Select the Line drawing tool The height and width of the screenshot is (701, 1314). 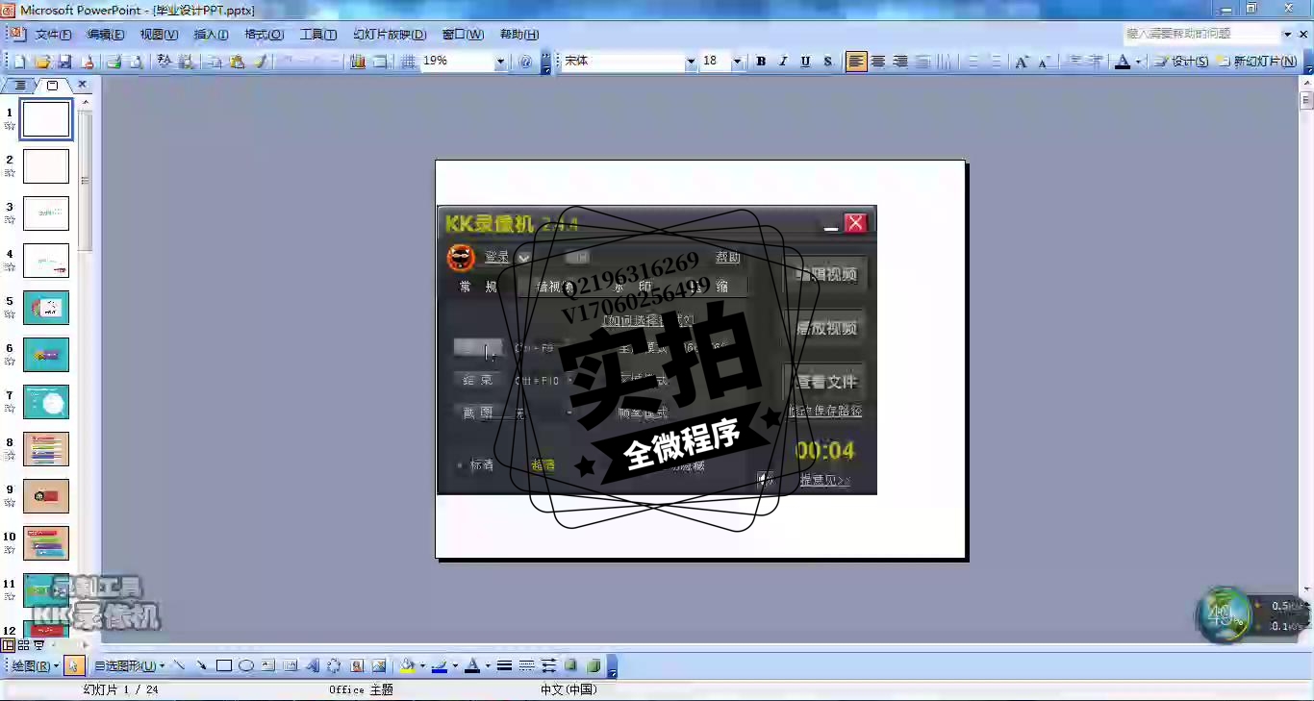[x=179, y=665]
